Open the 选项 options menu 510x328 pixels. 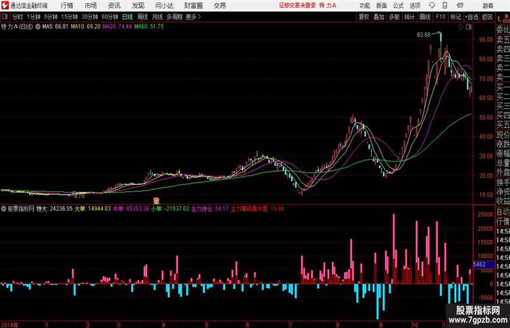415,5
